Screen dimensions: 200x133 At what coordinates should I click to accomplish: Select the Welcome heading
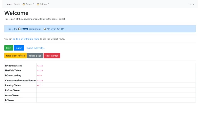16,13
